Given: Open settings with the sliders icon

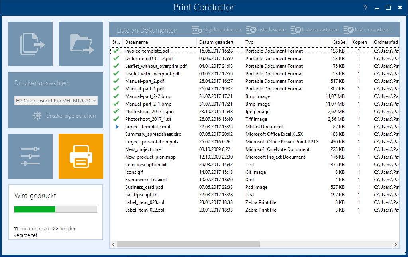Looking at the screenshot, I should [x=30, y=156].
